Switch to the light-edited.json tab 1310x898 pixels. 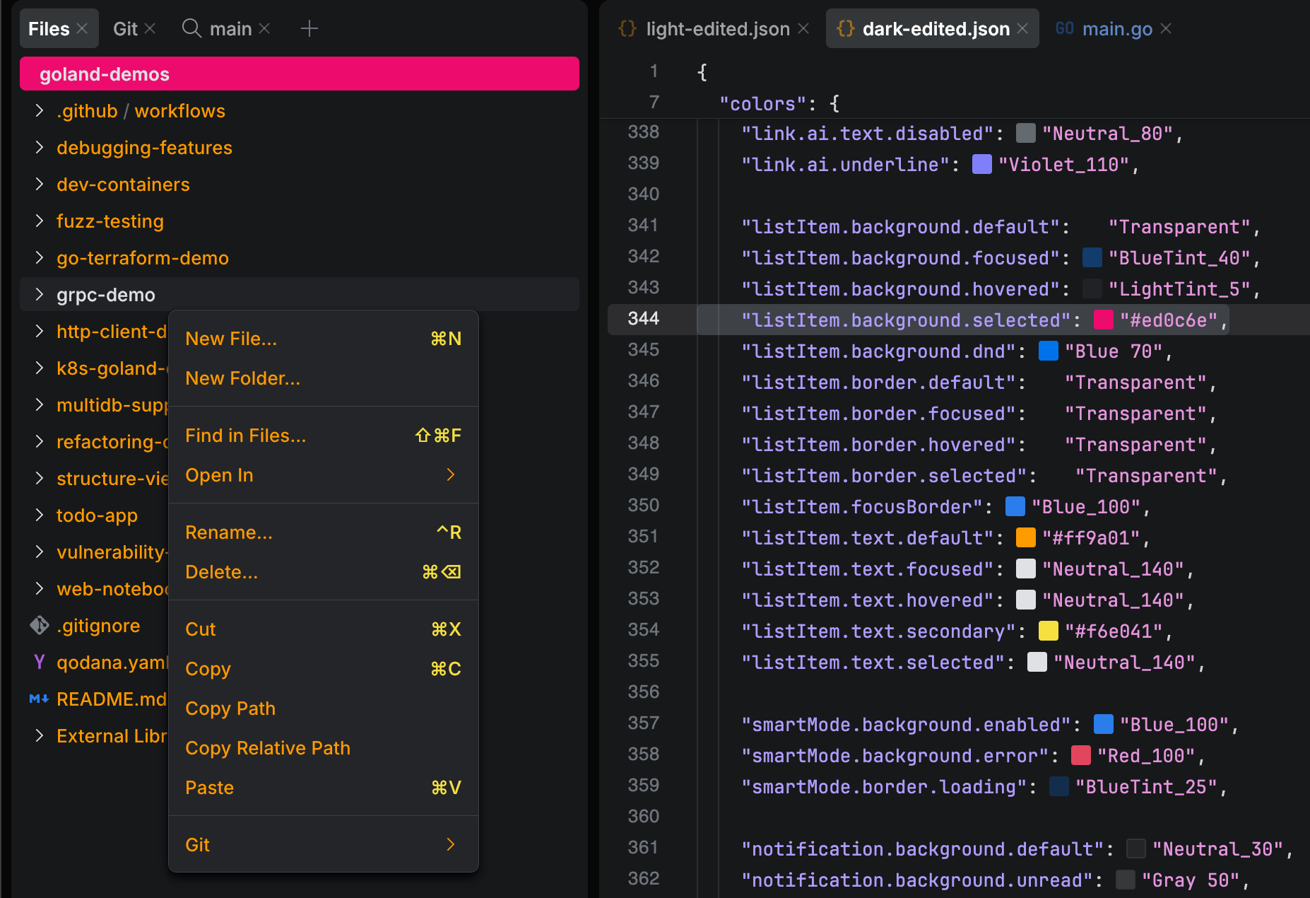pos(718,28)
